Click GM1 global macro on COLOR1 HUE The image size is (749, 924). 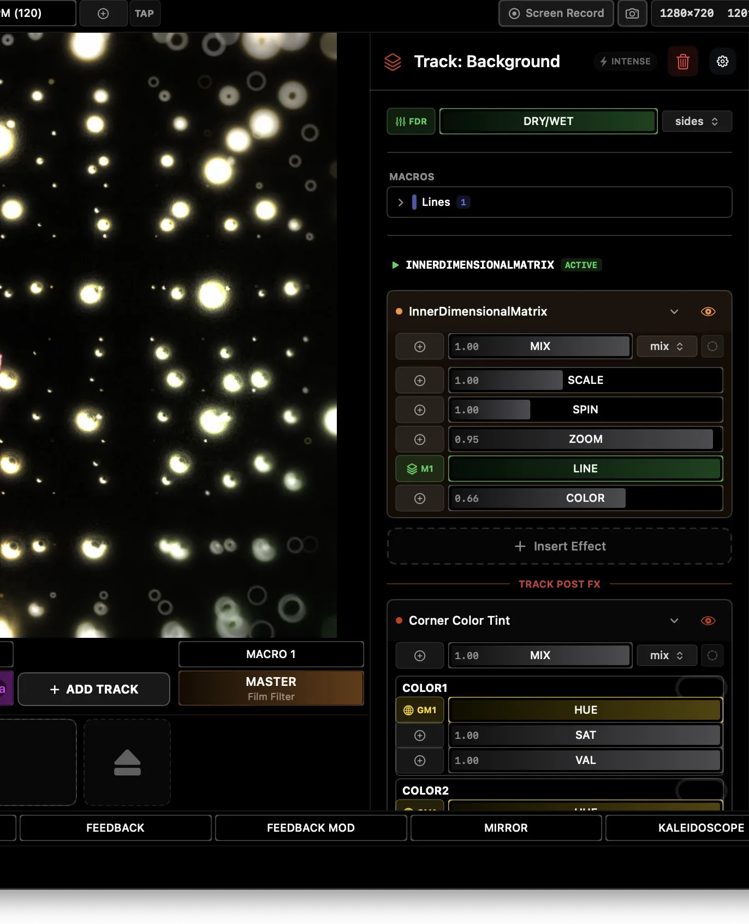tap(420, 710)
